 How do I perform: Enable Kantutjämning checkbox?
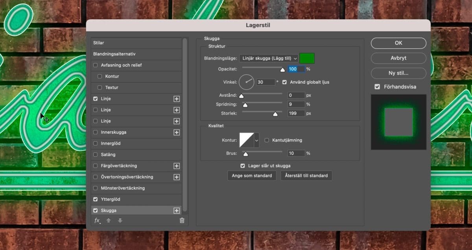pos(267,140)
